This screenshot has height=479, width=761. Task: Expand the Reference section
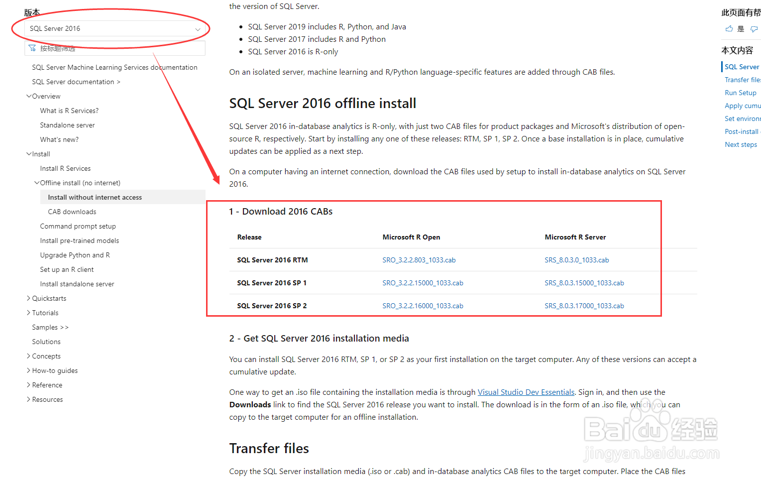coord(29,385)
